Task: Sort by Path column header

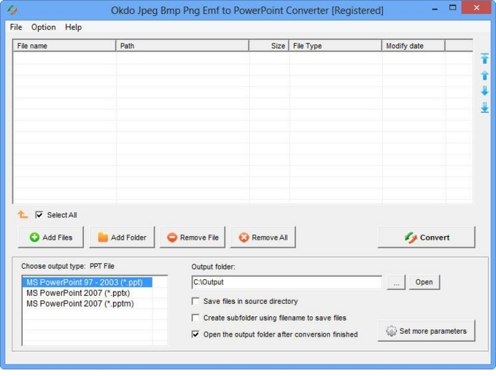Action: coord(182,46)
